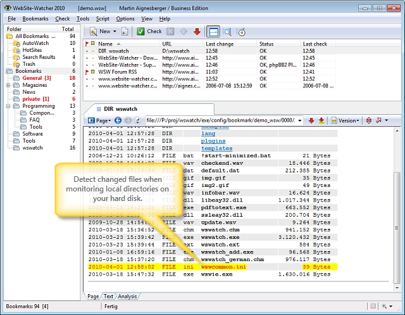The image size is (405, 315).
Task: Open the plugins directory link
Action: 213,141
